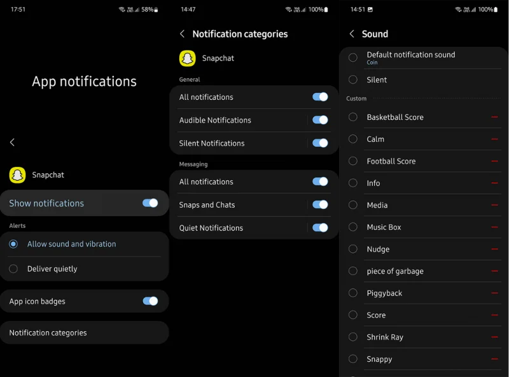The width and height of the screenshot is (509, 377).
Task: Toggle Snaps and Chats switch
Action: [x=320, y=205]
